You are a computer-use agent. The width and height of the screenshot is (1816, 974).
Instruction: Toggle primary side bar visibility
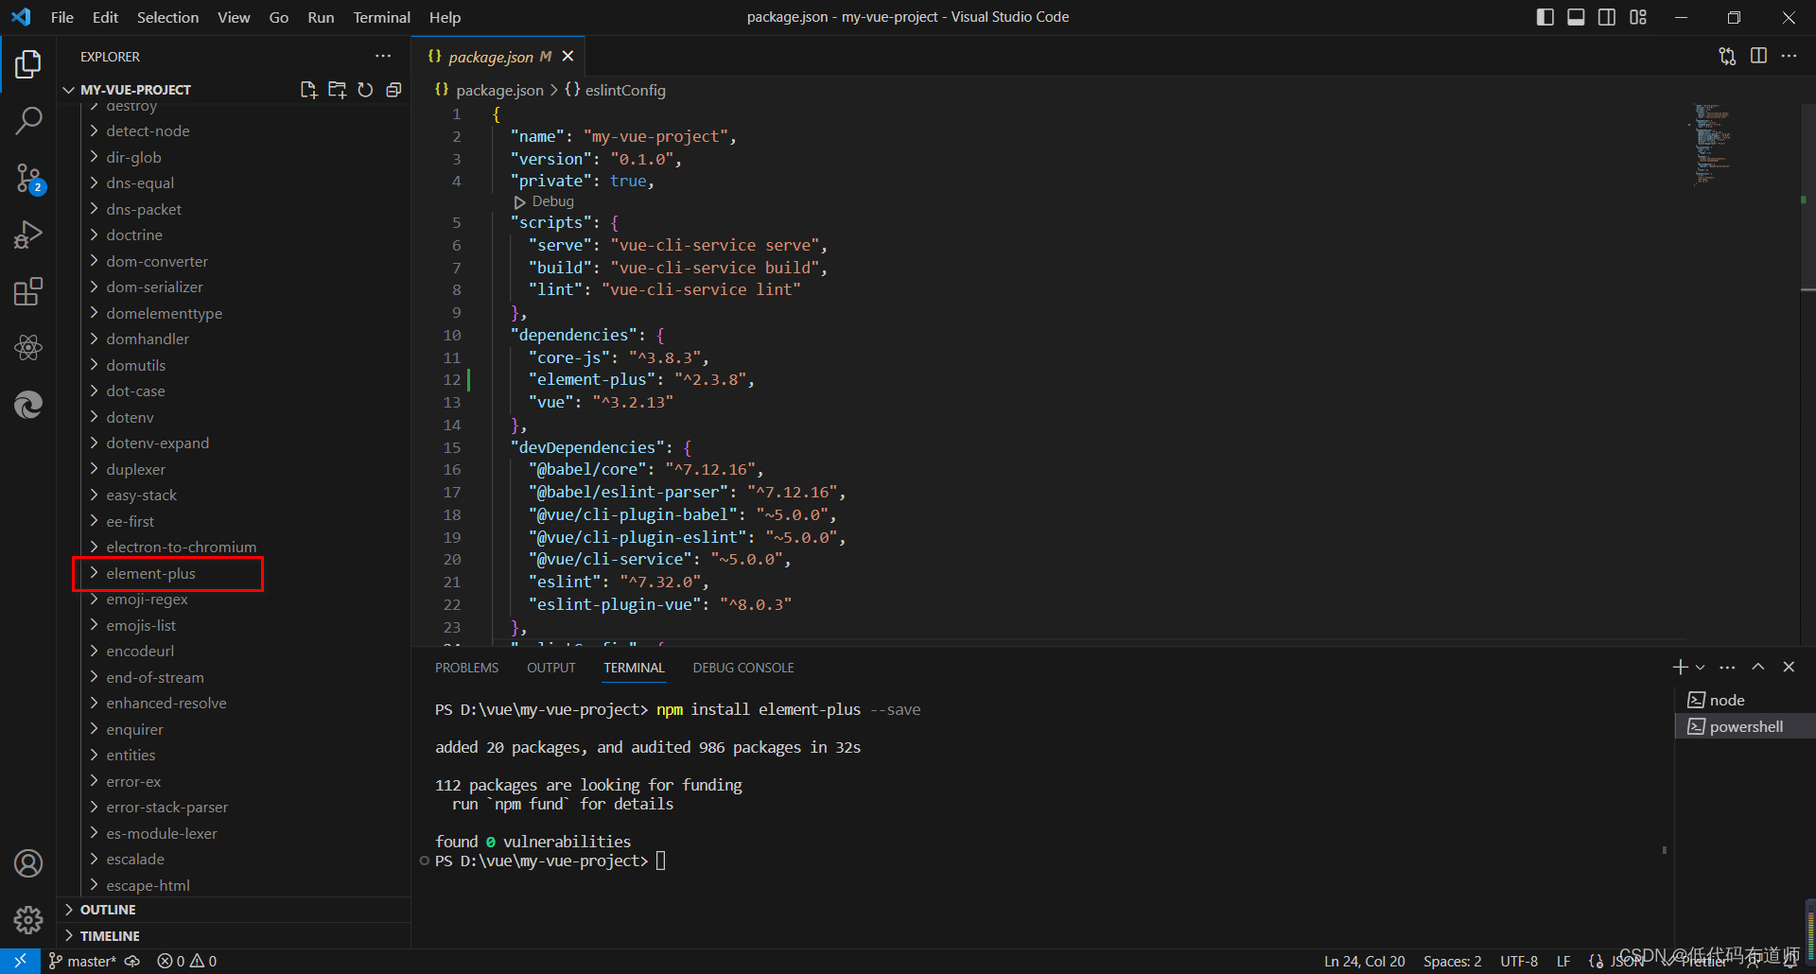[1545, 17]
